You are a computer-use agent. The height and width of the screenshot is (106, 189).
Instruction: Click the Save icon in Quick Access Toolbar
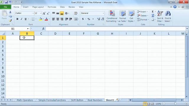(x=6, y=2)
